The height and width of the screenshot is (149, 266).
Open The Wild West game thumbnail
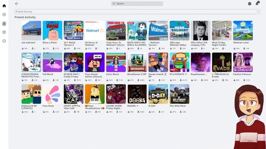[x=180, y=94]
